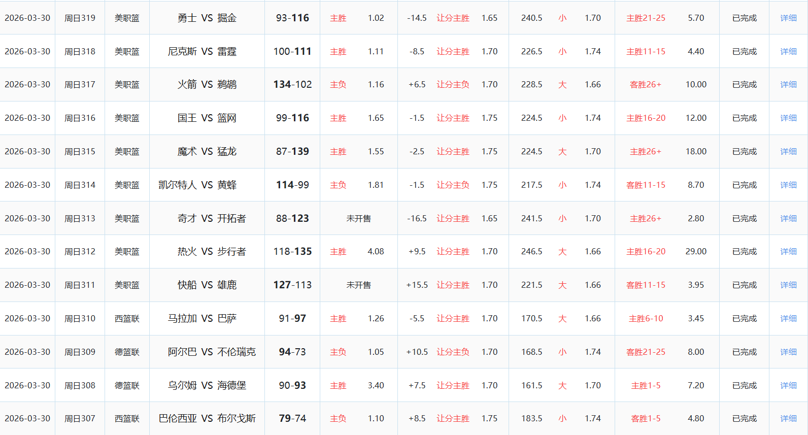The height and width of the screenshot is (435, 808).
Task: Click 详细 in 奇才 VS 开拓者 row
Action: pyautogui.click(x=788, y=218)
